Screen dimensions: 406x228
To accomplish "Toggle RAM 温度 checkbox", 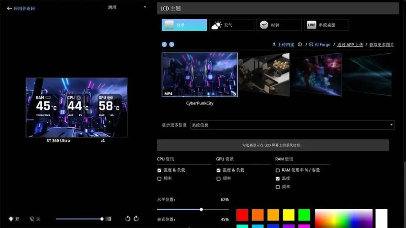I will [x=277, y=178].
